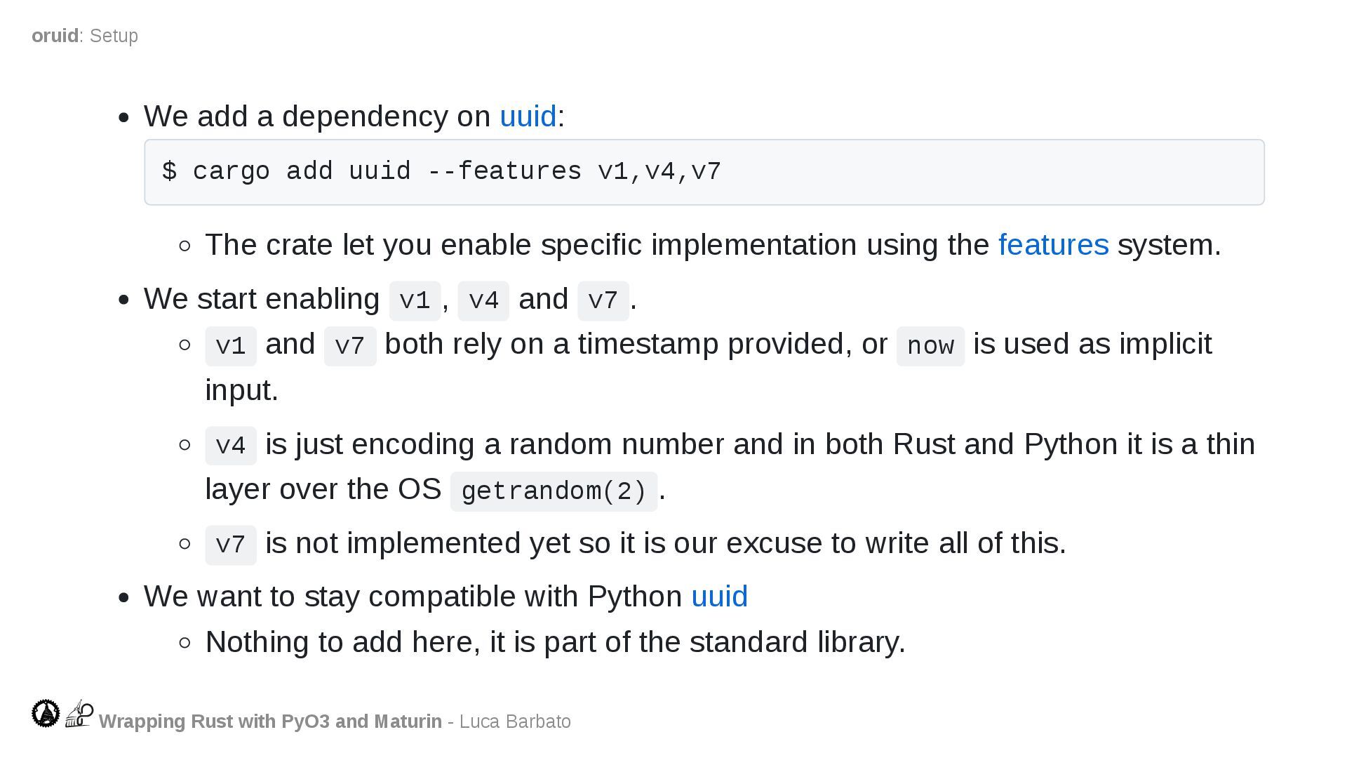Click the cargo add uuid command block
The image size is (1347, 758).
704,172
